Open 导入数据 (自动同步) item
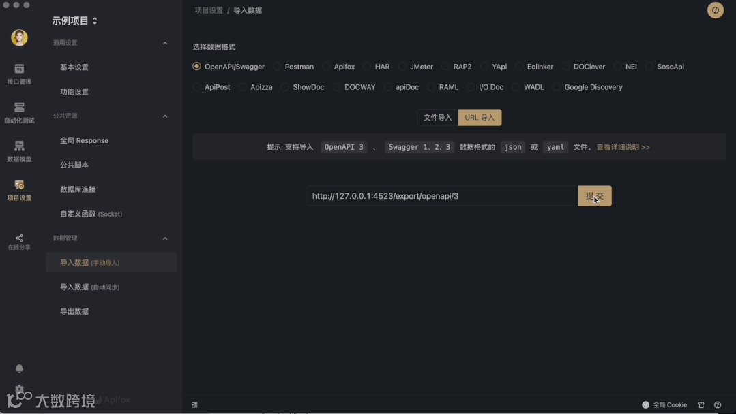This screenshot has height=414, width=736. click(111, 287)
